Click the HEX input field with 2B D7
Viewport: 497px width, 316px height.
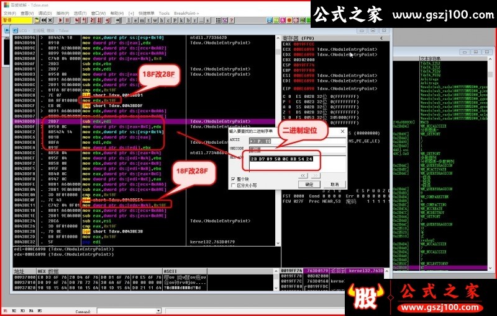[x=298, y=163]
